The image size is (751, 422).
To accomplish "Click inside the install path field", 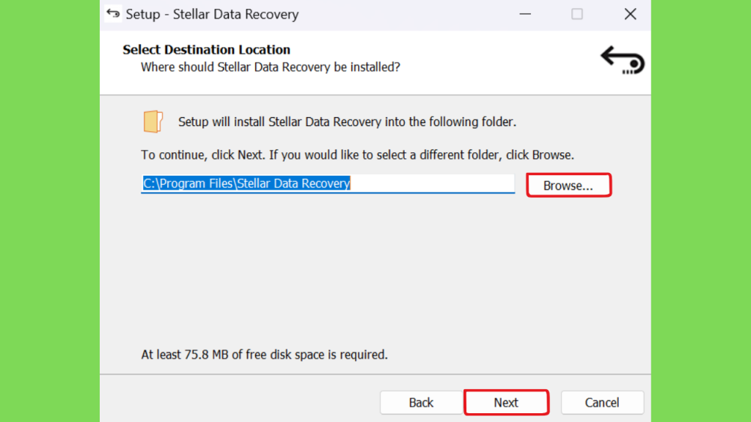I will coord(328,184).
